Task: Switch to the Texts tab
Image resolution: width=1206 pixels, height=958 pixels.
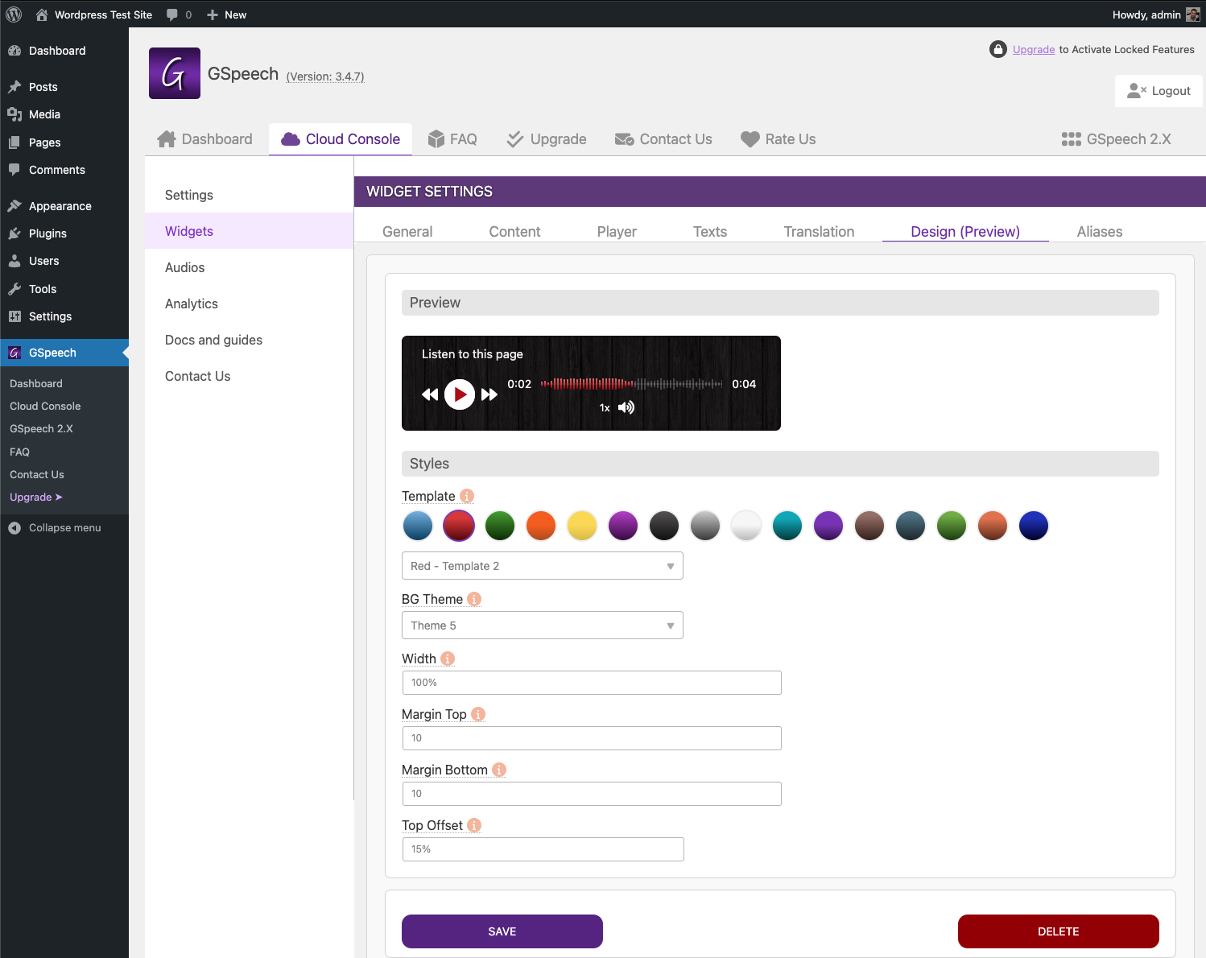Action: click(710, 232)
